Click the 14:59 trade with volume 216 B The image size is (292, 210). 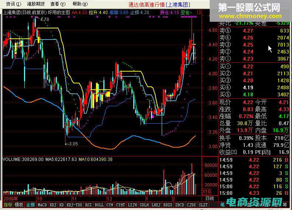[254, 160]
